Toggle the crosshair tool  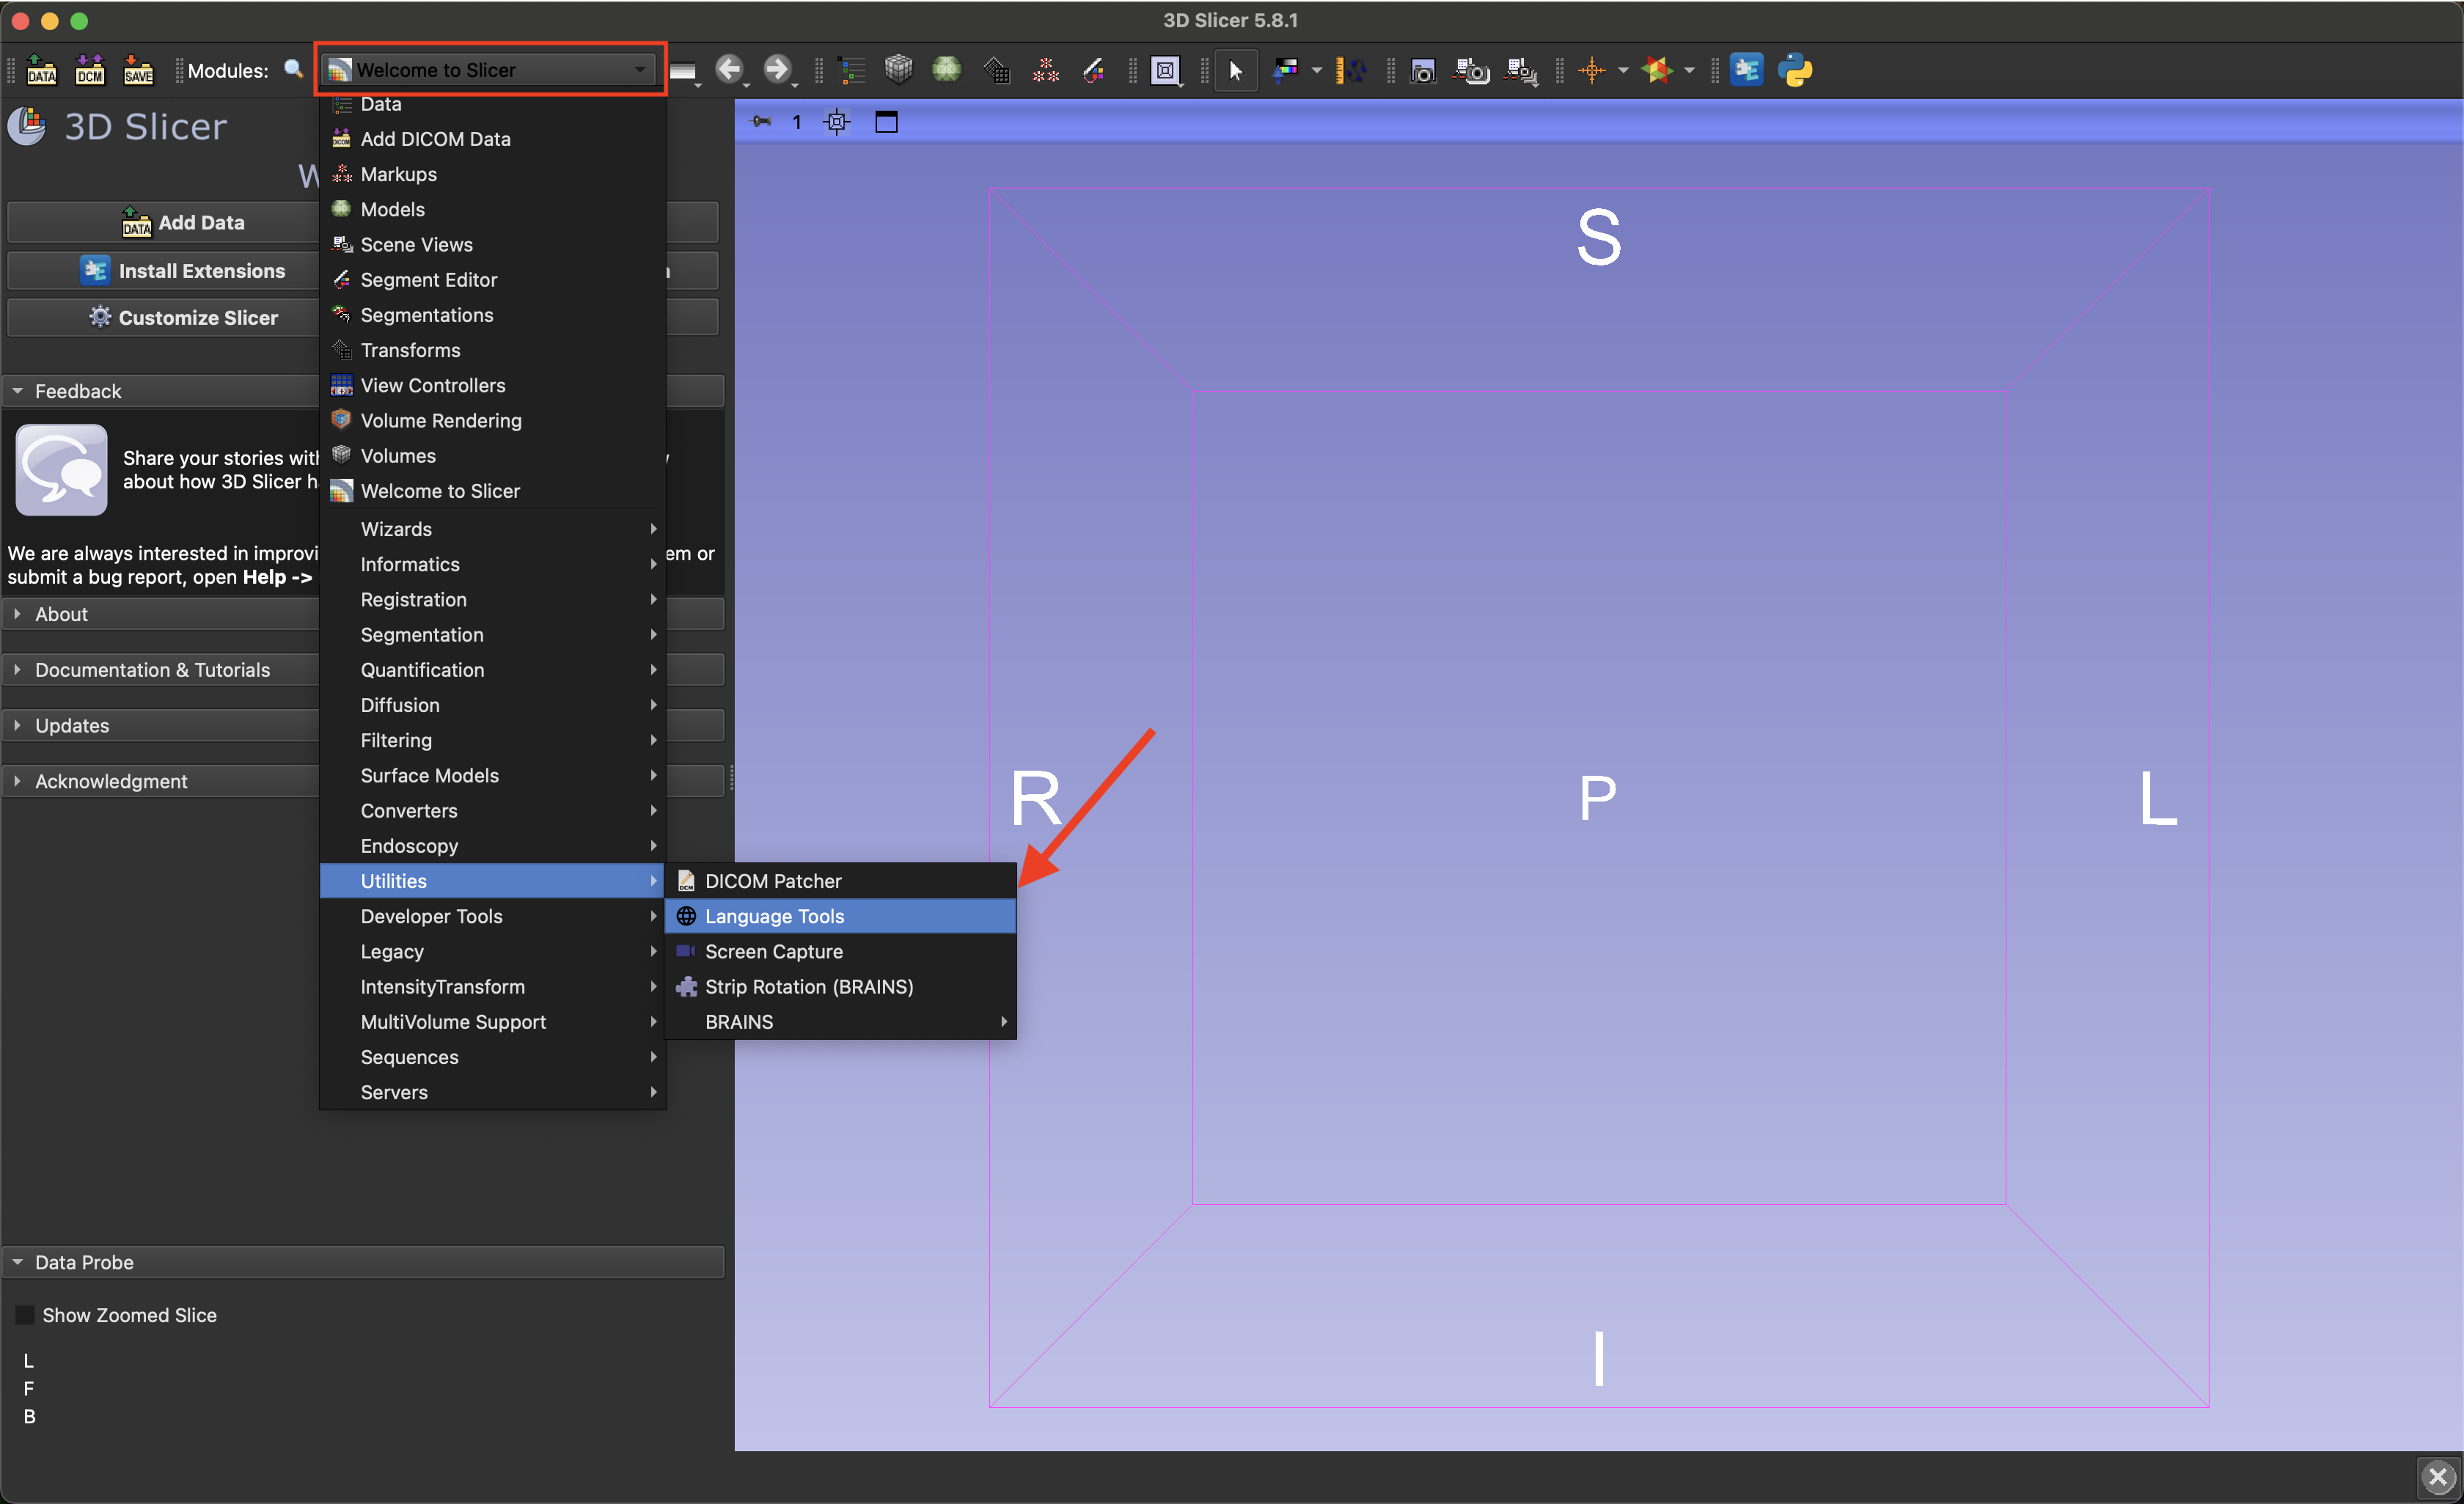click(x=1591, y=70)
